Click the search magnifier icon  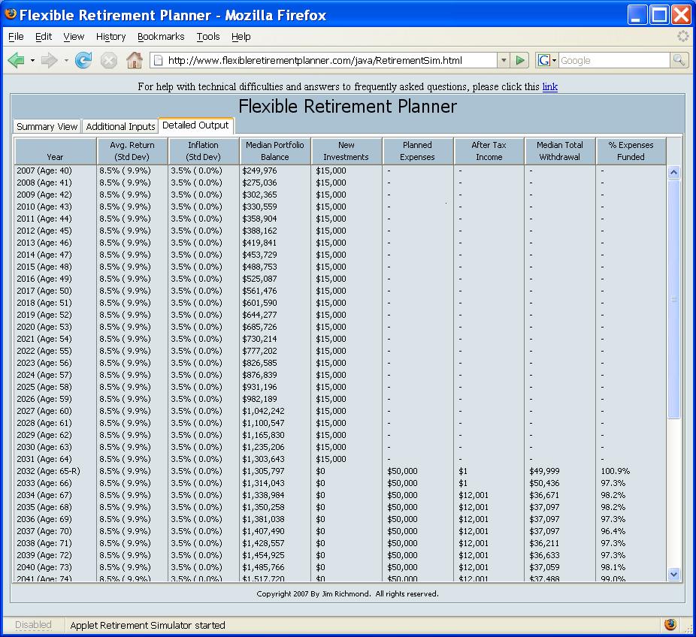tap(679, 60)
